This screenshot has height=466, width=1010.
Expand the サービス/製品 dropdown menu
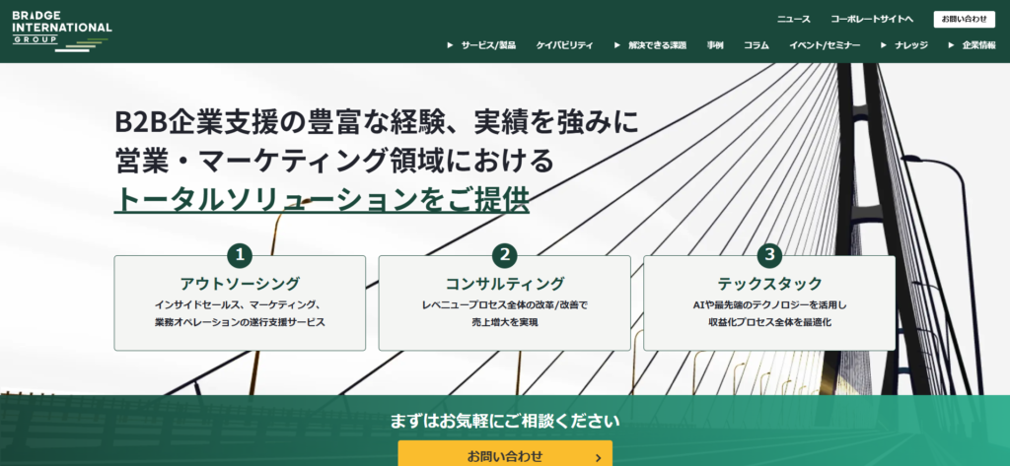(x=481, y=45)
